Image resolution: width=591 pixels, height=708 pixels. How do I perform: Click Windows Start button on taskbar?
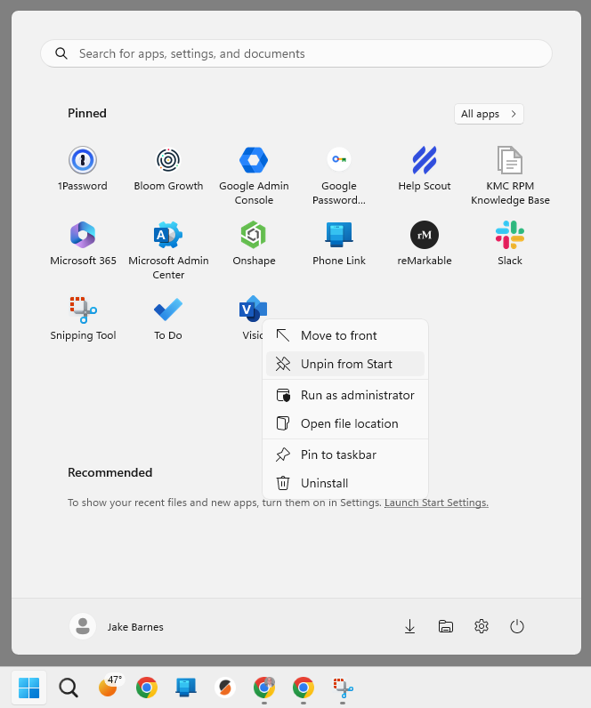[x=28, y=688]
